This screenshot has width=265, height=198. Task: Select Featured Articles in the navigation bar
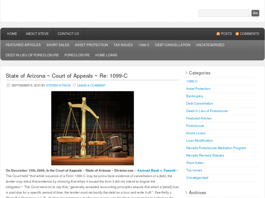(23, 45)
